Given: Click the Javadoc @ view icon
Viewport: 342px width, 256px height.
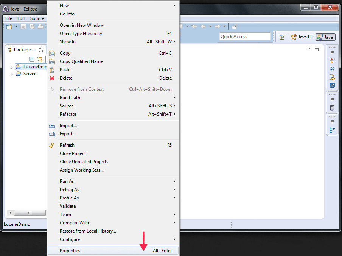Looking at the screenshot, I should click(332, 69).
